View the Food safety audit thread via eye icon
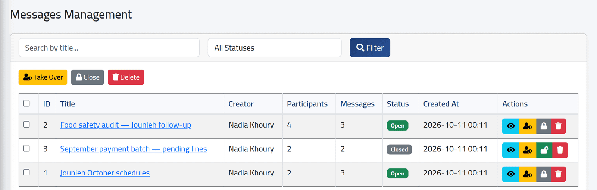 click(510, 126)
